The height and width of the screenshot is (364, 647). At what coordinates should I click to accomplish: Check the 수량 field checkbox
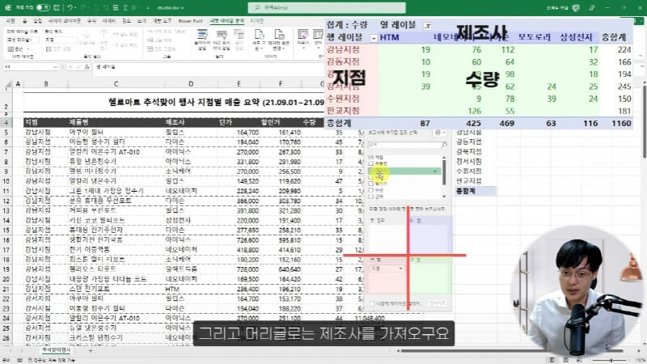[x=370, y=190]
